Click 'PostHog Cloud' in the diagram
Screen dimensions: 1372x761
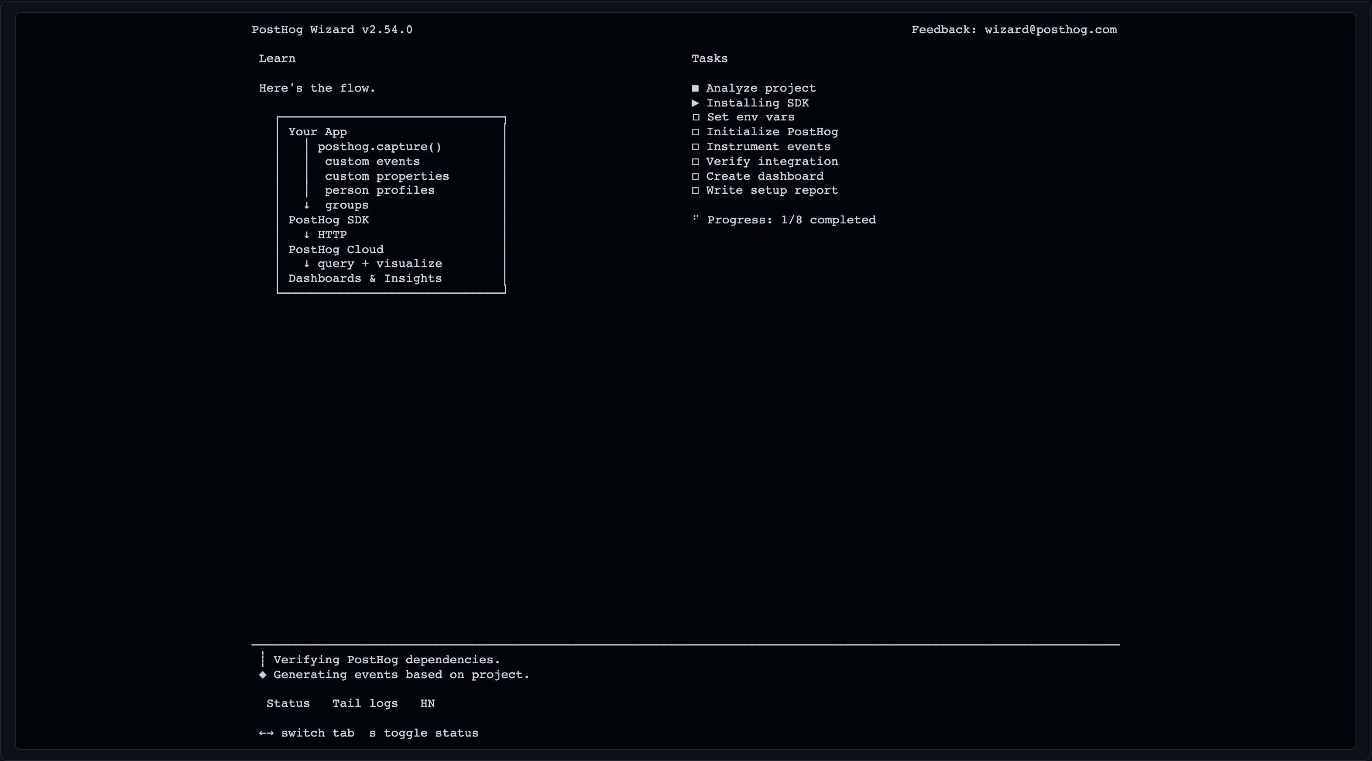pos(336,250)
